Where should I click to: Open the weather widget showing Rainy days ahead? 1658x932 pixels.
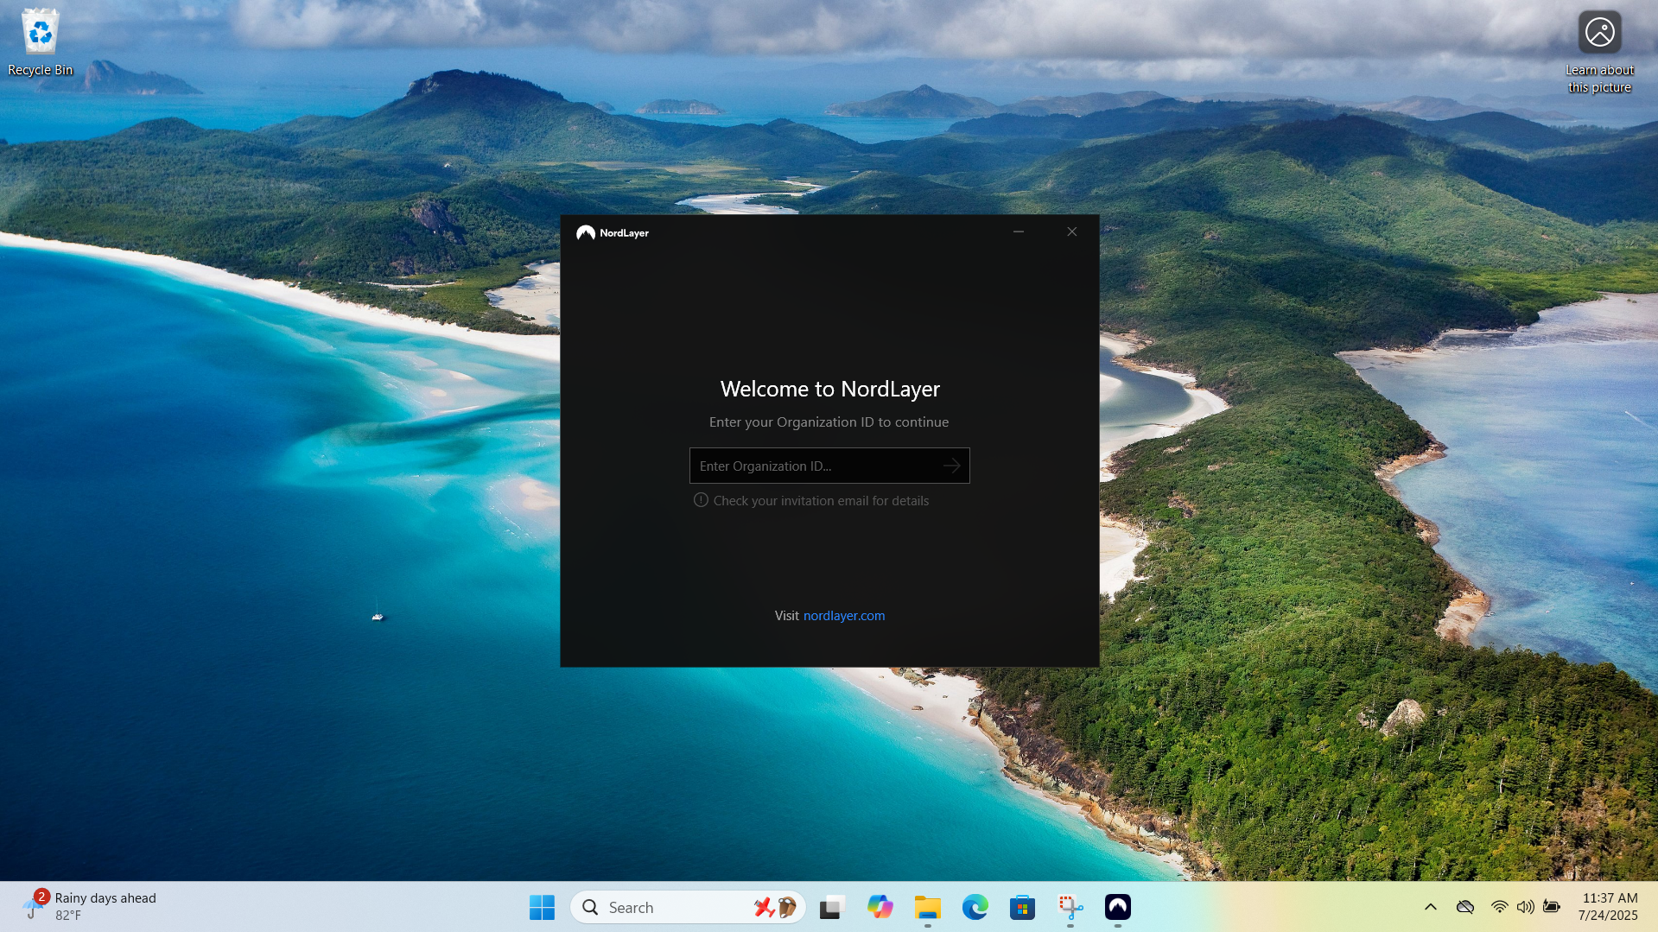(91, 906)
